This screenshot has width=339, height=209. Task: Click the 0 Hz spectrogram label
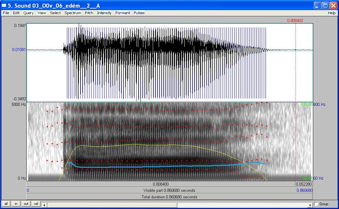(22, 178)
